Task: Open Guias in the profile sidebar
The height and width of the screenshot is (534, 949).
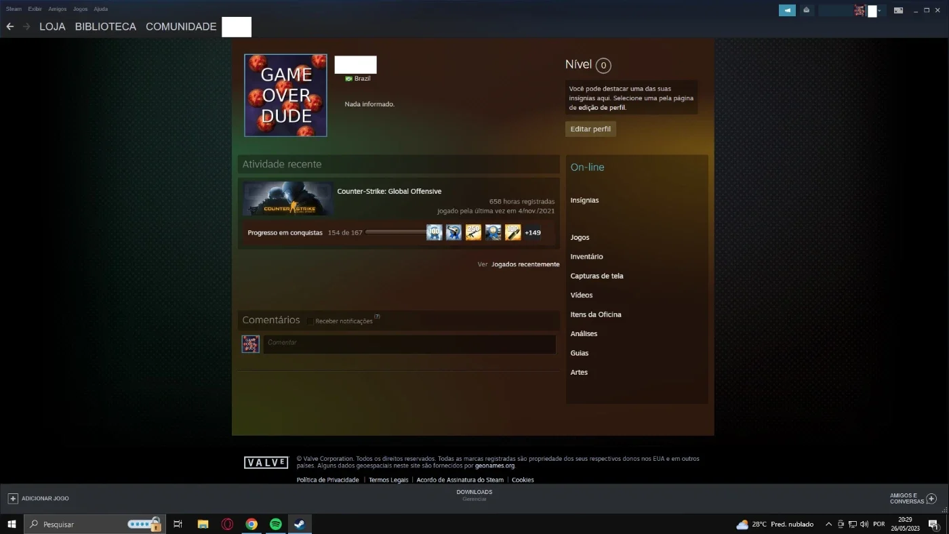Action: [580, 353]
